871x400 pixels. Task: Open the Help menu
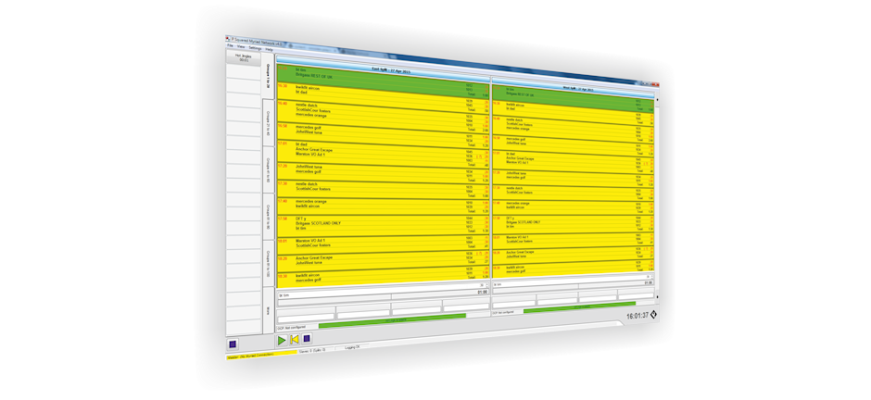[x=269, y=47]
